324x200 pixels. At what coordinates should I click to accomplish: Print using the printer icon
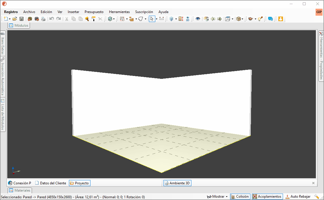pos(43,19)
